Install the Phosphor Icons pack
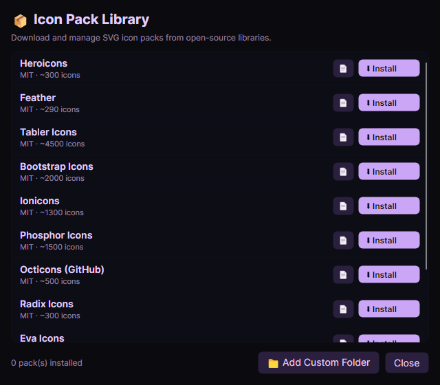The width and height of the screenshot is (440, 385). point(389,240)
